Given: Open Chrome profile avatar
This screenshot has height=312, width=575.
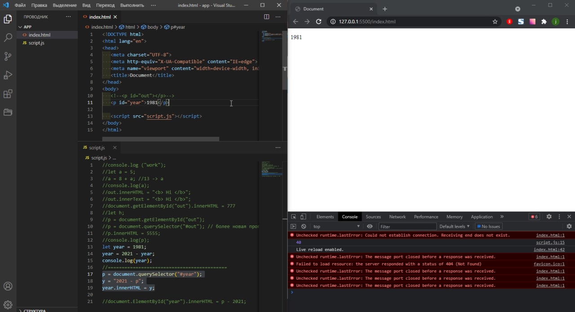Looking at the screenshot, I should (x=556, y=22).
